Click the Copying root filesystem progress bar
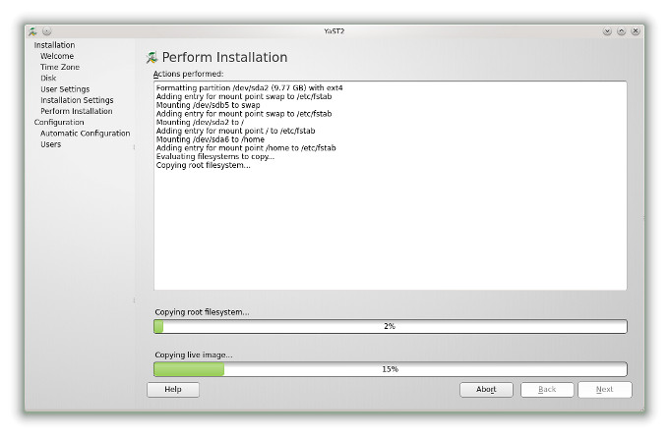Viewport: 669px width, 436px height. point(391,327)
